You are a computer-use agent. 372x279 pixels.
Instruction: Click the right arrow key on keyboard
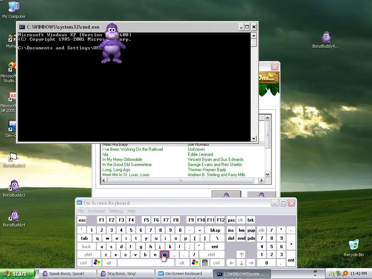click(251, 263)
